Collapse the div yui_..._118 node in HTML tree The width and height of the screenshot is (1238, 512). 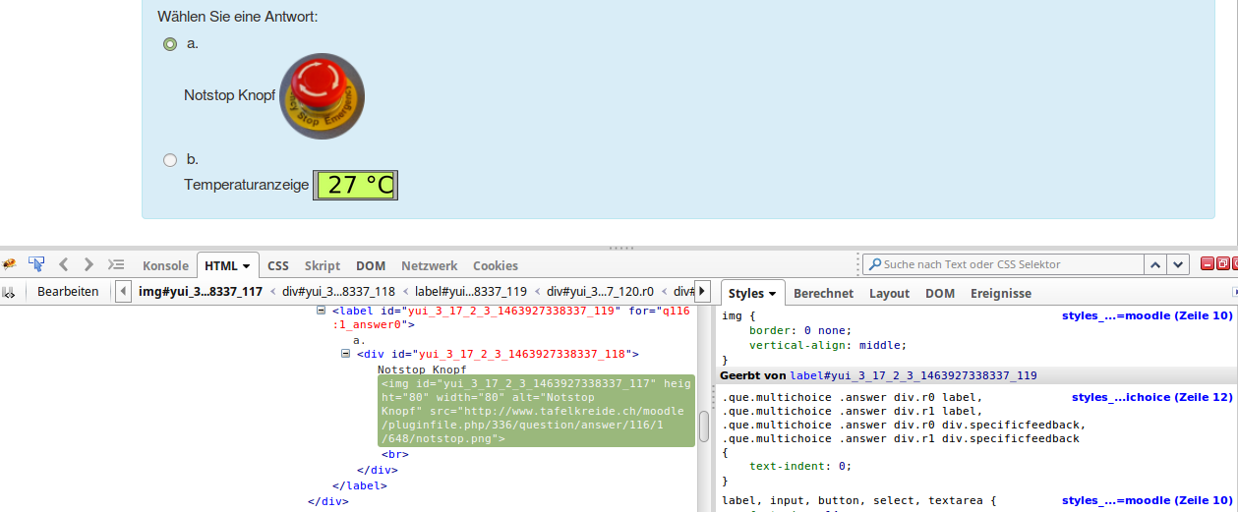pyautogui.click(x=345, y=354)
